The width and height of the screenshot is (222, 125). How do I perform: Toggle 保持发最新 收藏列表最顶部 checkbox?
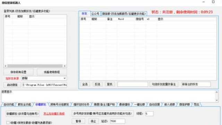pos(8,123)
